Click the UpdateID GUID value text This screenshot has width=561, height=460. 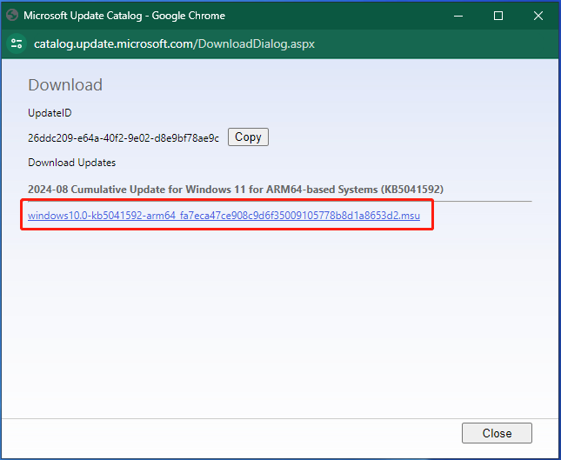coord(124,137)
